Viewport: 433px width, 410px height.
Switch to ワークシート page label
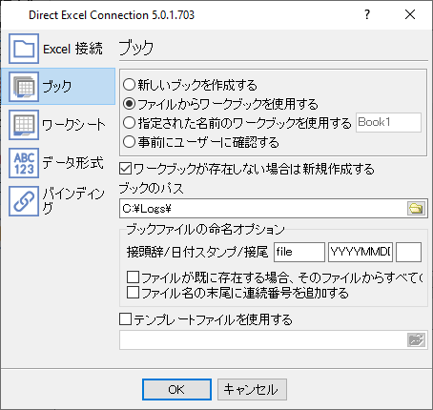[x=73, y=125]
